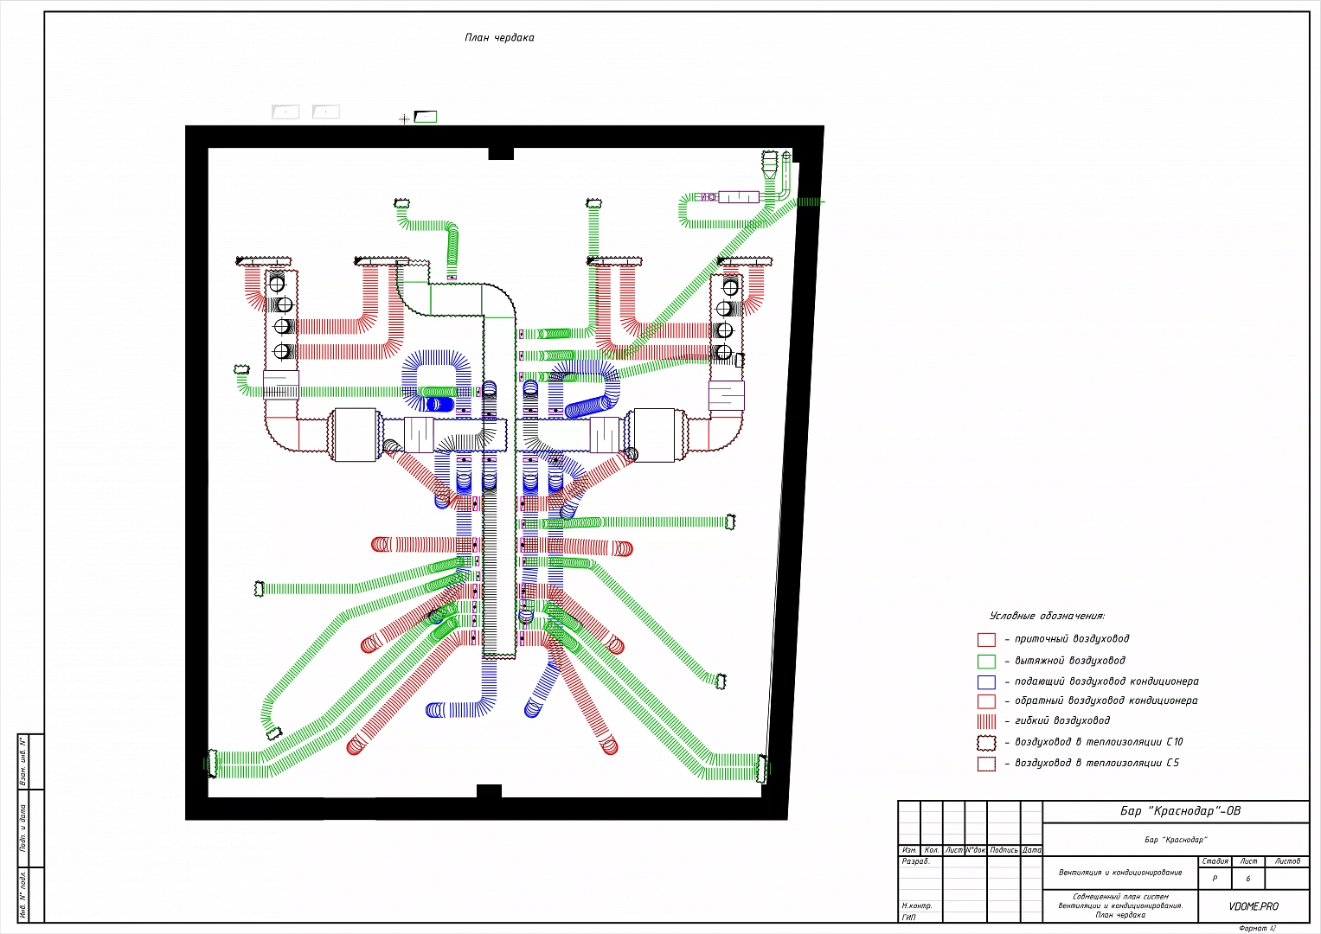This screenshot has height=934, width=1321.
Task: Select the text '– вытяжной воздуховод'
Action: coord(1065,661)
